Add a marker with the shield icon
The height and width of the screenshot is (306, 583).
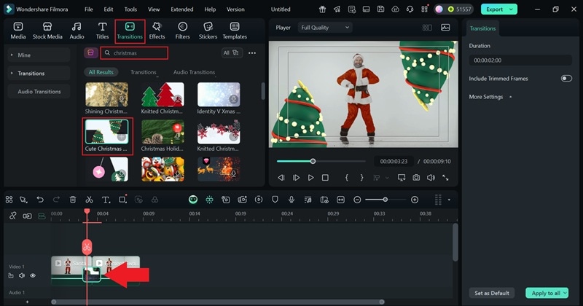[275, 200]
